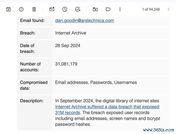Viewport: 176px width, 134px height.
Task: Click the '31M records' link text
Action: tap(68, 113)
